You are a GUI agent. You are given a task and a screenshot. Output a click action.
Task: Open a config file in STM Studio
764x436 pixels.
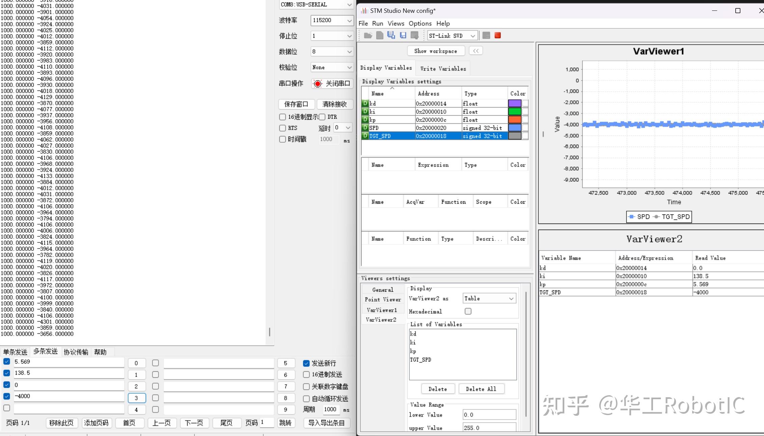pos(368,35)
